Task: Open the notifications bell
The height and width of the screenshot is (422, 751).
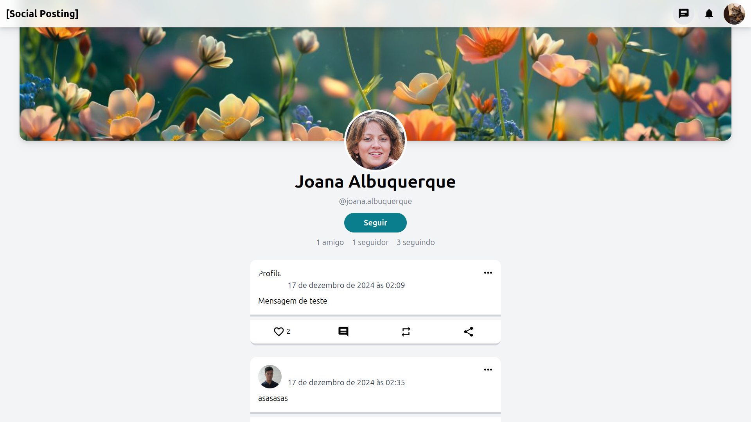Action: [x=709, y=14]
